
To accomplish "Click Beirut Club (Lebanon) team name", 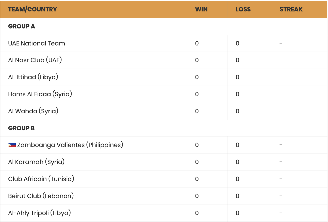I will click(41, 196).
